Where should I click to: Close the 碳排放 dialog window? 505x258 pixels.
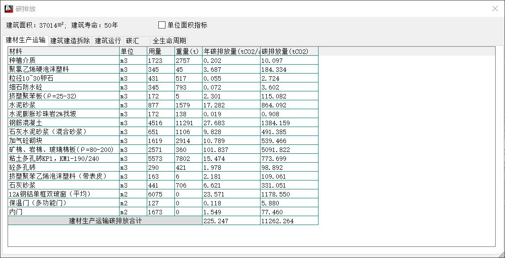point(495,8)
